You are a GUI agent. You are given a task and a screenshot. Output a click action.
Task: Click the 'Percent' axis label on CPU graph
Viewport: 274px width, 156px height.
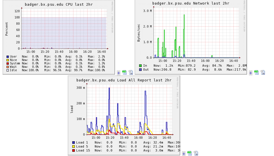tap(7, 29)
